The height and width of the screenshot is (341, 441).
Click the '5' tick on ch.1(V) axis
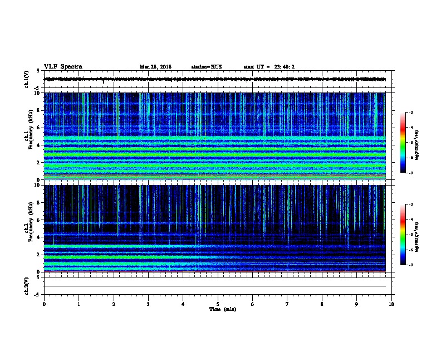38,71
